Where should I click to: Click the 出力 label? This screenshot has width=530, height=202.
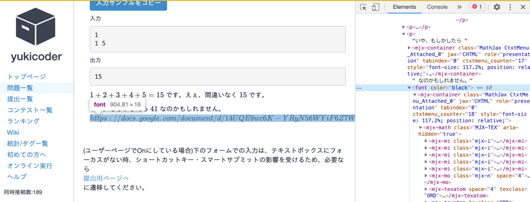click(95, 60)
